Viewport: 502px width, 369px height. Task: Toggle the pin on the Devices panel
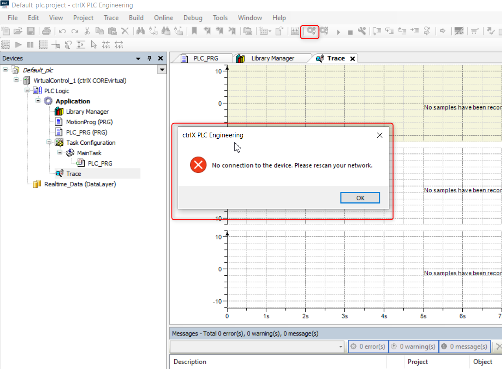149,58
